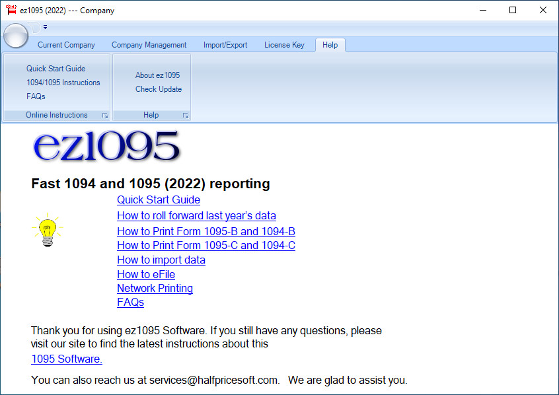Open 1094/1095 Instructions from ribbon

(x=63, y=83)
